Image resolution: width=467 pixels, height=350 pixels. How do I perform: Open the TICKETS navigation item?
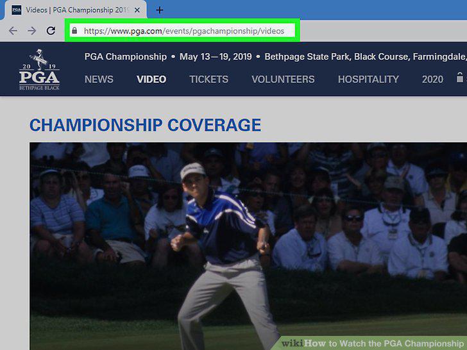pos(208,79)
